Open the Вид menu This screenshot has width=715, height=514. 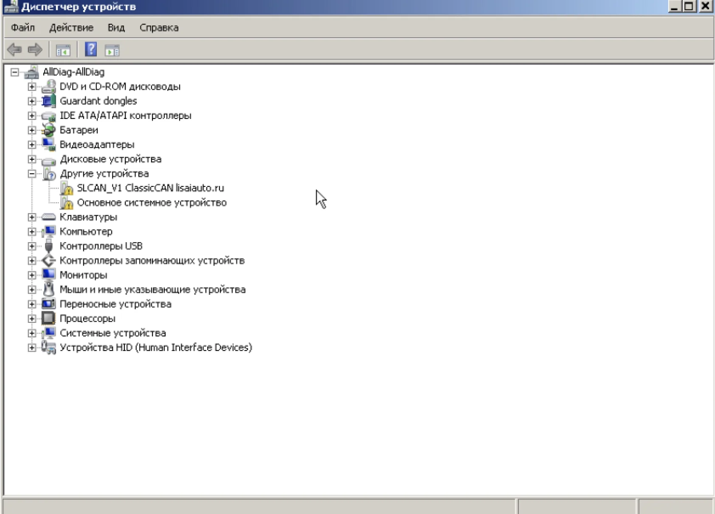click(x=116, y=28)
